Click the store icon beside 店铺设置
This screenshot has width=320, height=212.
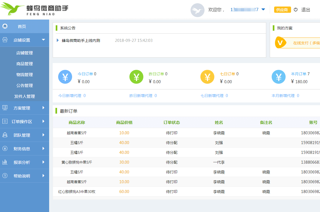5,40
